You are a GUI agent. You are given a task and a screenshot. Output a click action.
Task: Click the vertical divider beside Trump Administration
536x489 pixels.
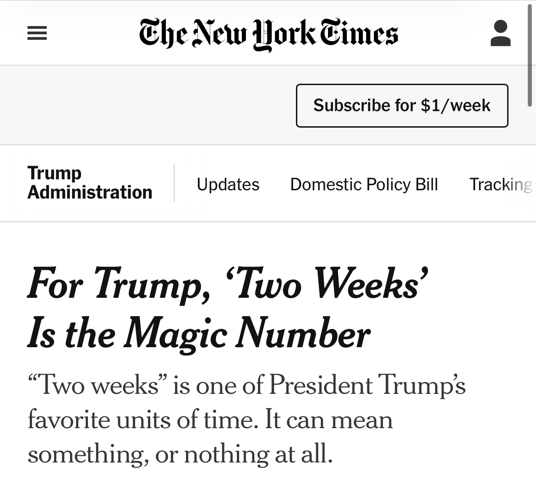[x=175, y=183]
